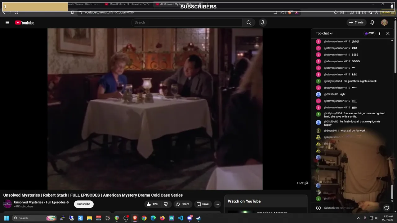Click the stevenjohnson4717 '$$$$' chat message
397x223 pixels.
tap(355, 55)
